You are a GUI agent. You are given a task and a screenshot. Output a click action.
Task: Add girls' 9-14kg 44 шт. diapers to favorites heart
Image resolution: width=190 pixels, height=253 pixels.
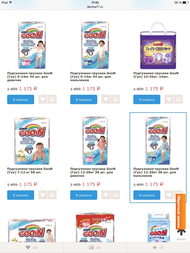(43, 99)
